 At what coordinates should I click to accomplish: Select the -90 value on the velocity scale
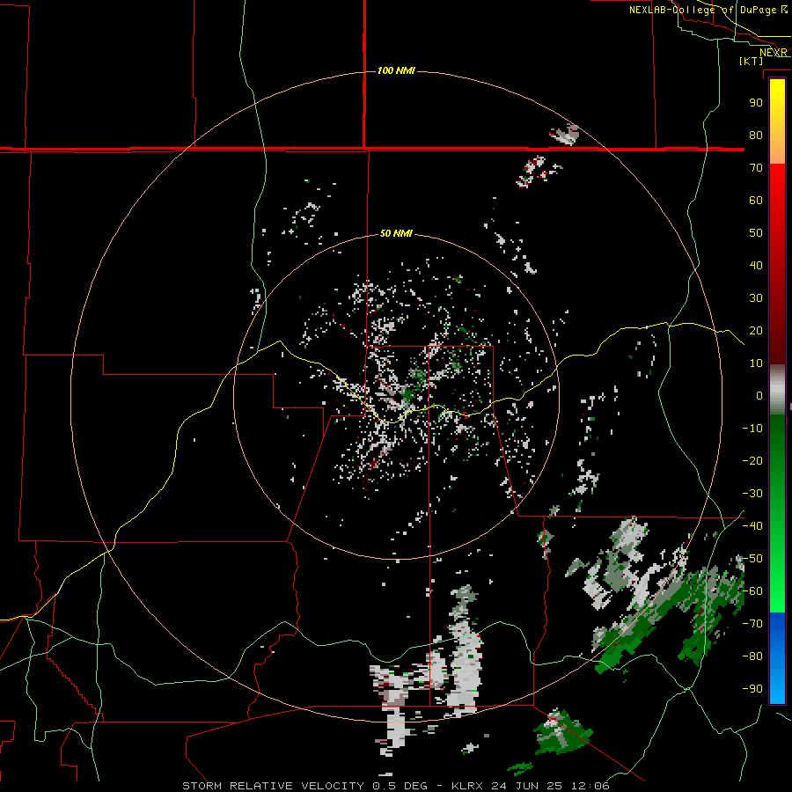tap(752, 689)
